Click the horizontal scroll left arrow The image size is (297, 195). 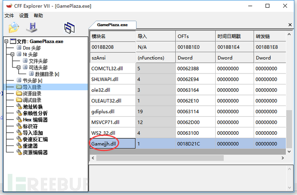click(93, 158)
